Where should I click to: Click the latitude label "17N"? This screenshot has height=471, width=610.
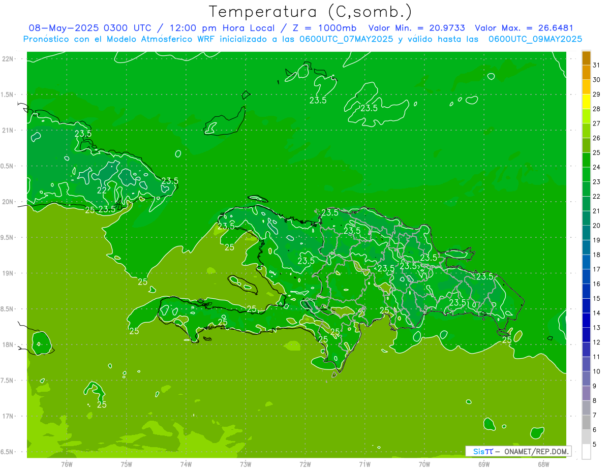8,417
